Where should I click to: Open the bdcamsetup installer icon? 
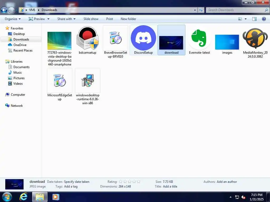[88, 38]
